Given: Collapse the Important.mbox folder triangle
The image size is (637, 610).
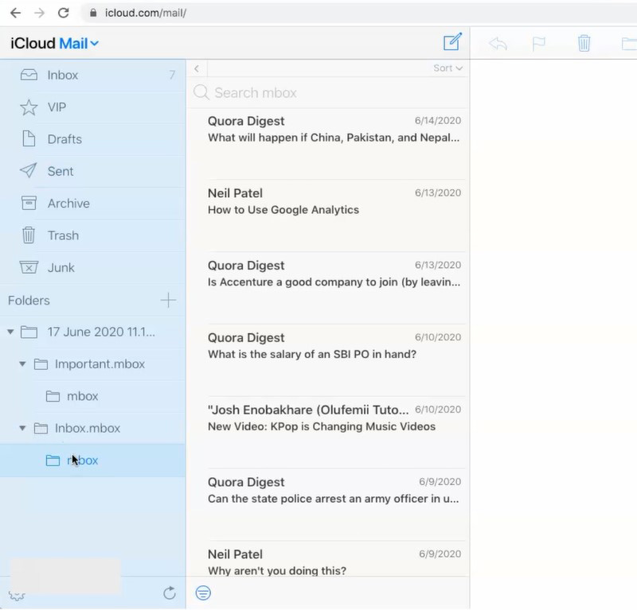Looking at the screenshot, I should 23,363.
